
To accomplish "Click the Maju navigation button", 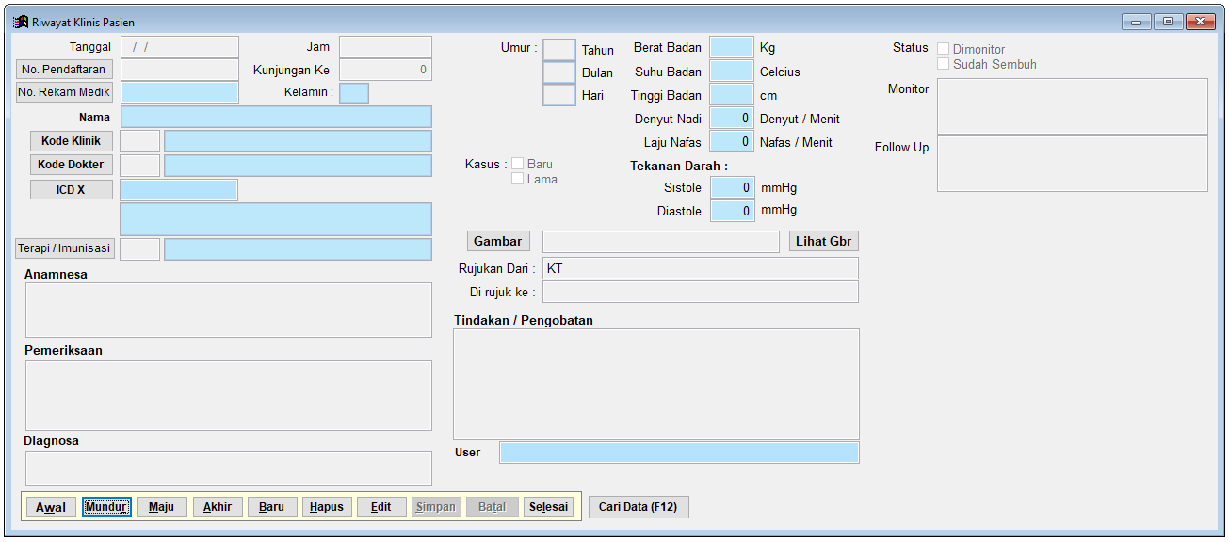I will tap(162, 507).
